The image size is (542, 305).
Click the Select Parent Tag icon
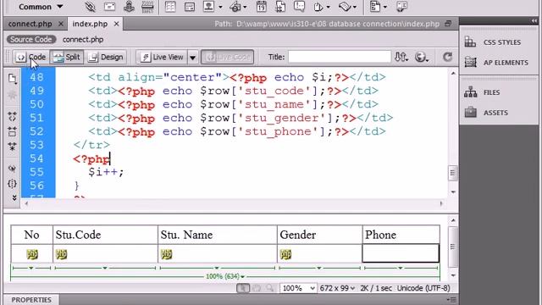pyautogui.click(x=12, y=169)
